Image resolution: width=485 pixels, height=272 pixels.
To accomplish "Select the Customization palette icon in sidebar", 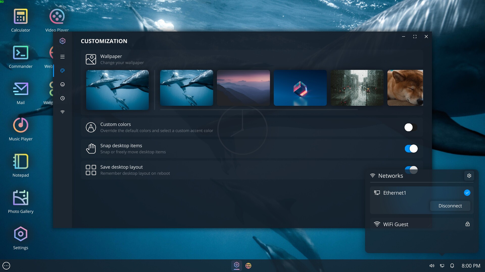I will [x=62, y=71].
